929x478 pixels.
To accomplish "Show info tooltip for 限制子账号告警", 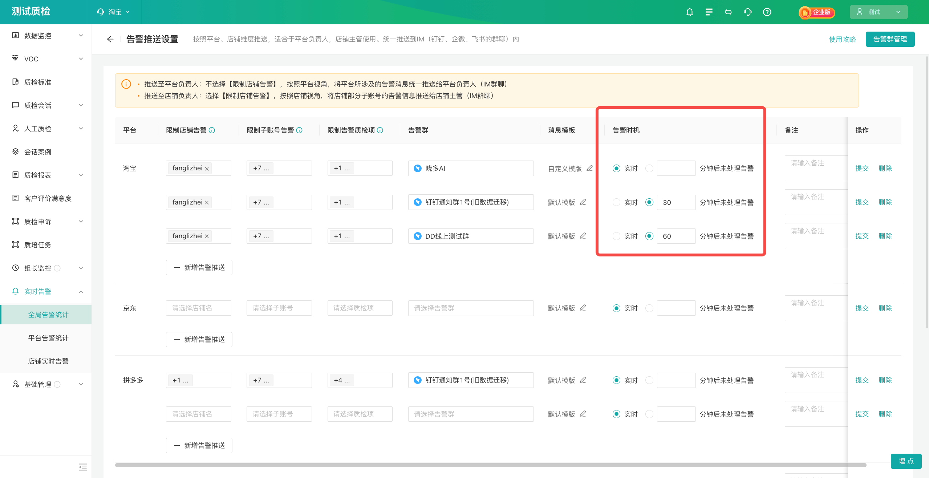I will [x=299, y=130].
